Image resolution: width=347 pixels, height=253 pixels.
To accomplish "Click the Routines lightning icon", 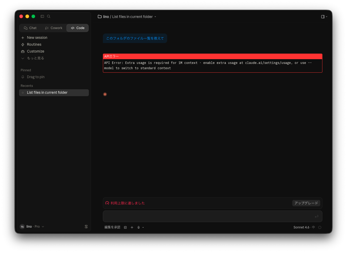I will pyautogui.click(x=23, y=45).
